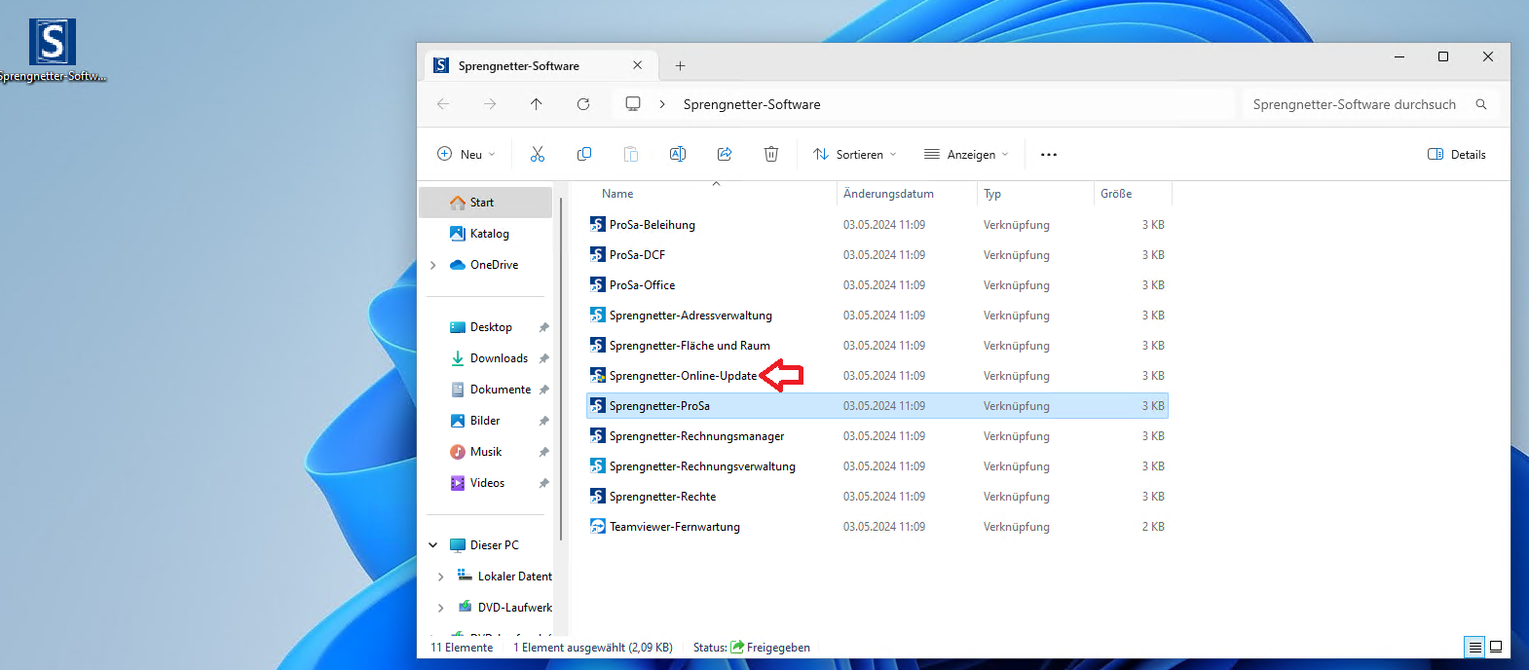1529x670 pixels.
Task: Expand the Lokaler Datenträger node
Action: (441, 577)
